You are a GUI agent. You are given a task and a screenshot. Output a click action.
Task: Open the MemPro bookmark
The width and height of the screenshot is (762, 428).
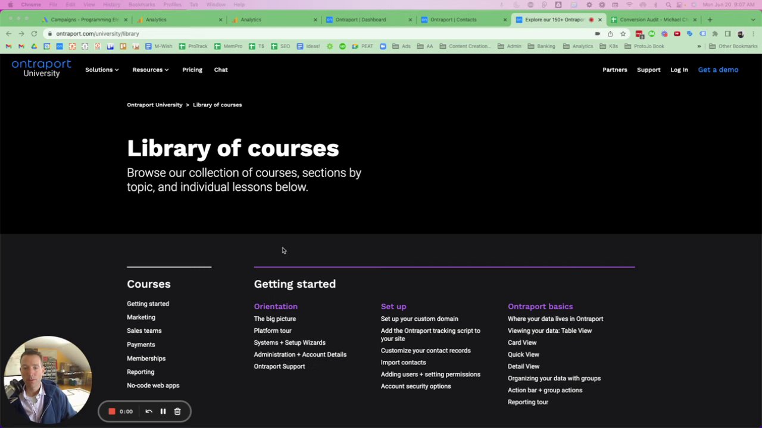[229, 46]
